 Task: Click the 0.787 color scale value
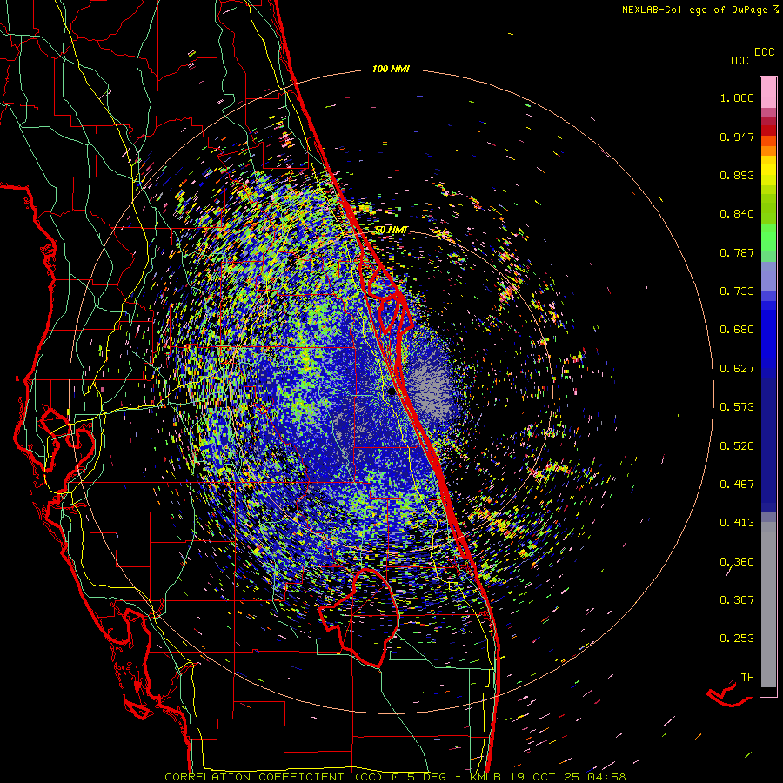pos(737,252)
